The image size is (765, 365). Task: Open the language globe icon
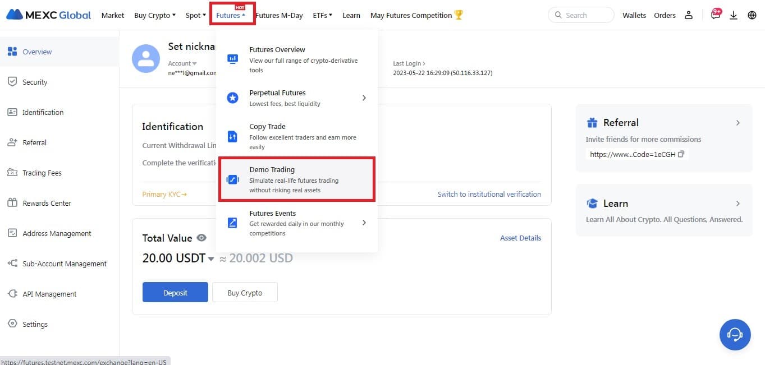(x=752, y=15)
